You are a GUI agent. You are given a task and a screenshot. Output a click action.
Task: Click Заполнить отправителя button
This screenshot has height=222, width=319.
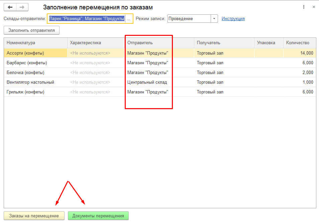[31, 30]
